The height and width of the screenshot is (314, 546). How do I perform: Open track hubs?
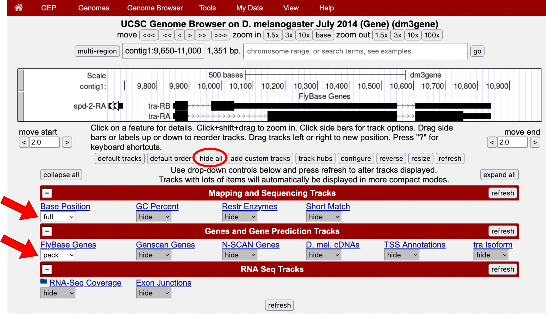pos(315,159)
